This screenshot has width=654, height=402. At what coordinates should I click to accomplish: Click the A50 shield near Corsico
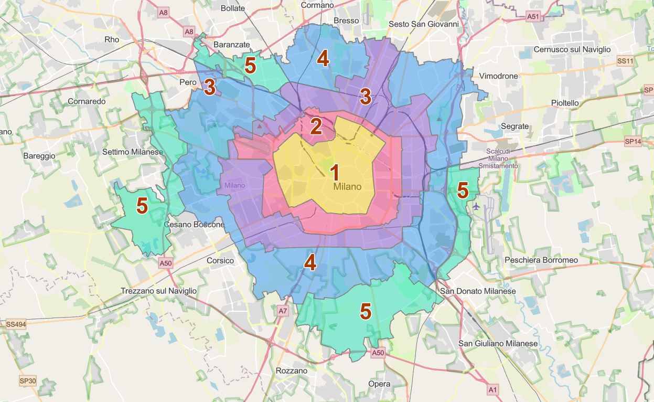point(165,263)
